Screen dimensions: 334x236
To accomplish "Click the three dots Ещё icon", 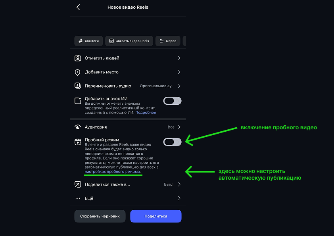I will click(x=78, y=198).
